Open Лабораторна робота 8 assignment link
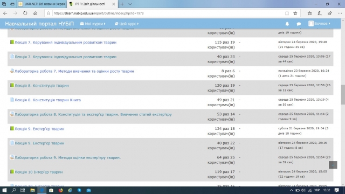The width and height of the screenshot is (345, 194). 93,114
